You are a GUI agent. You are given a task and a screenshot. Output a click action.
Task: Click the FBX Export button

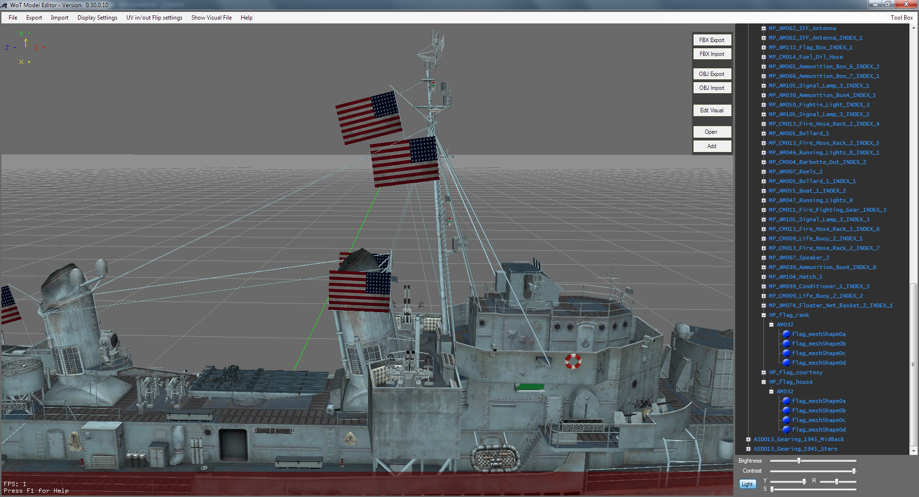coord(711,40)
